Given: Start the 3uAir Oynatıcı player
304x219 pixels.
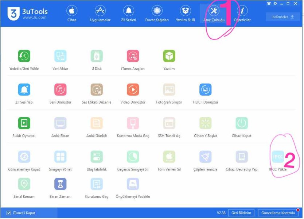Looking at the screenshot, I should pyautogui.click(x=24, y=123).
